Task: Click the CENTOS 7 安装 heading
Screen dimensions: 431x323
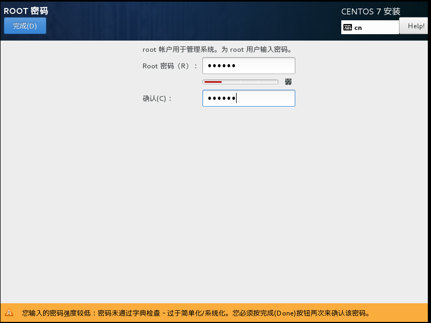Action: (x=370, y=11)
